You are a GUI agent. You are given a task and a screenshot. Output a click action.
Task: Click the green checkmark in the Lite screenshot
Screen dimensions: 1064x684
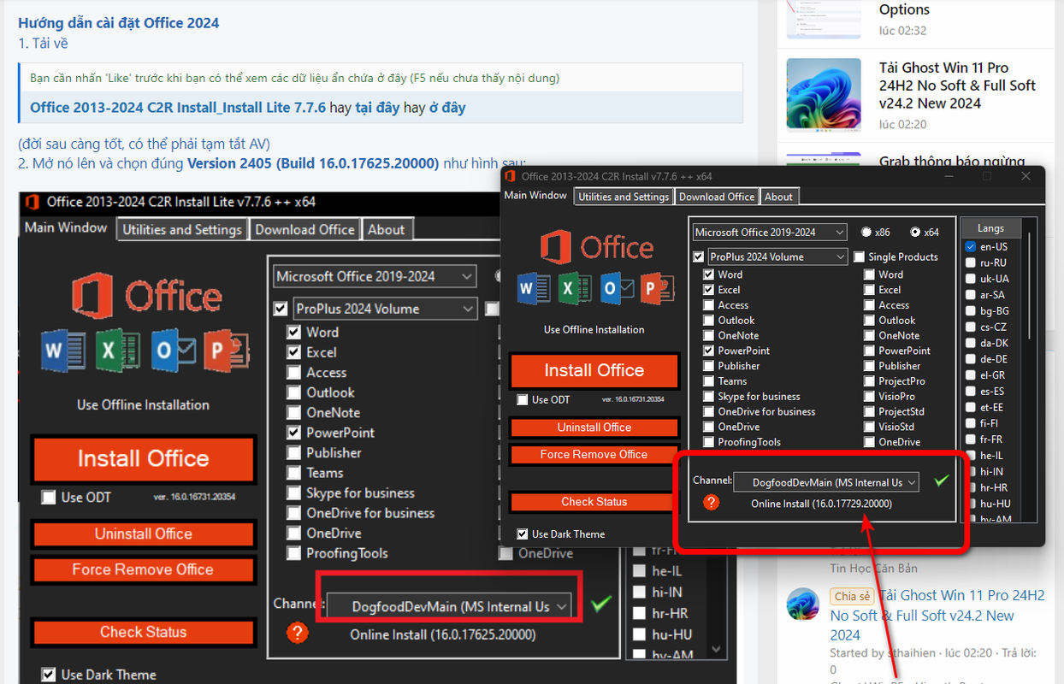(x=601, y=604)
